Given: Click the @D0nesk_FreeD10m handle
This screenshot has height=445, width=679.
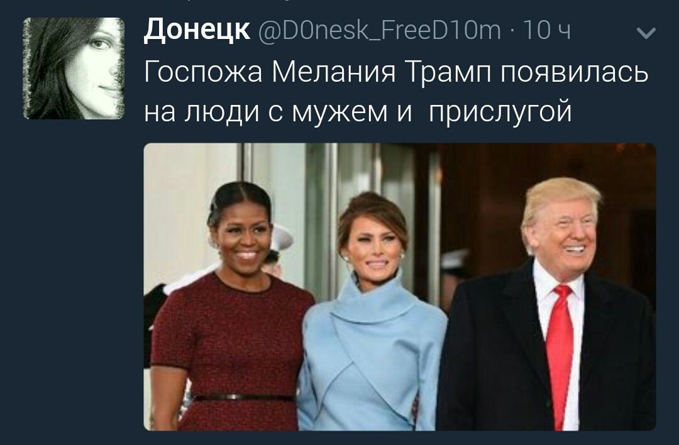Looking at the screenshot, I should pyautogui.click(x=379, y=30).
